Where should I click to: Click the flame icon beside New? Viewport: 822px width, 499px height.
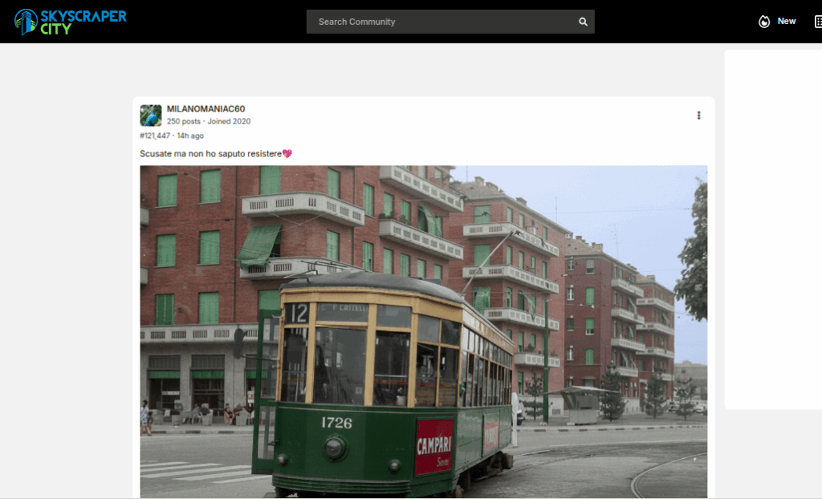coord(764,22)
